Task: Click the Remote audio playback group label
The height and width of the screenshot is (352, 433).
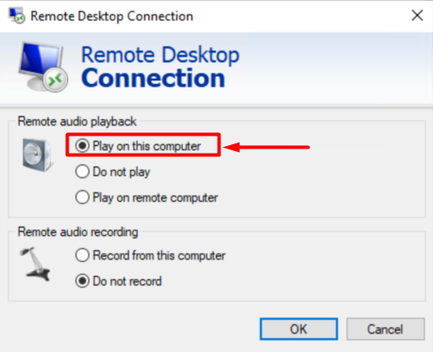Action: (x=77, y=122)
